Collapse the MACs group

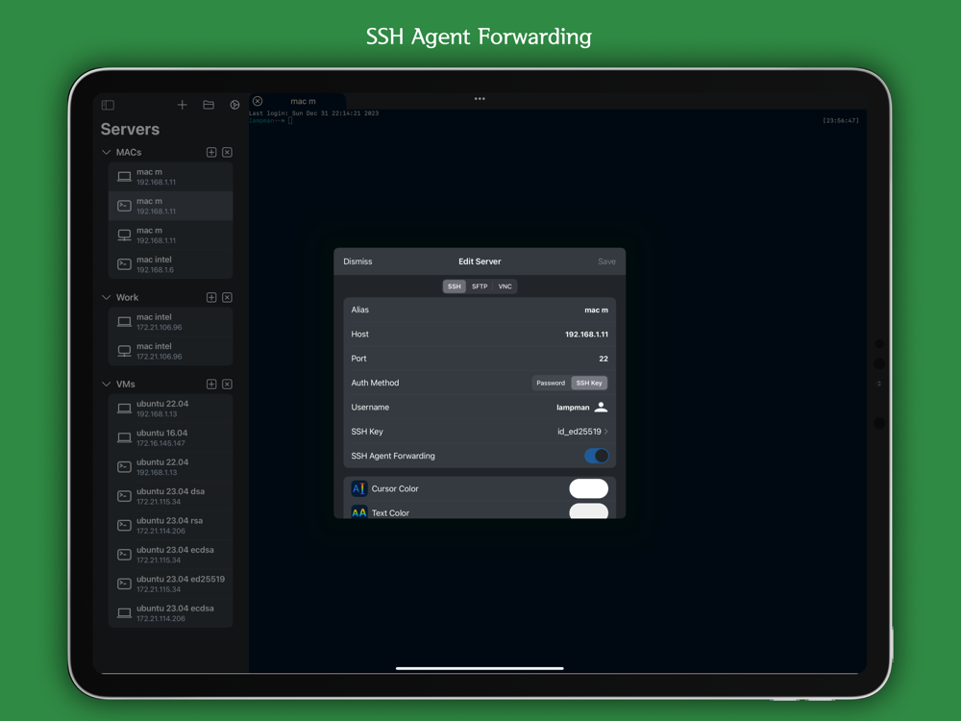coord(106,152)
